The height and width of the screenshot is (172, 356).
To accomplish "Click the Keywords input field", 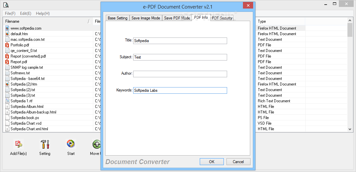I will [180, 90].
